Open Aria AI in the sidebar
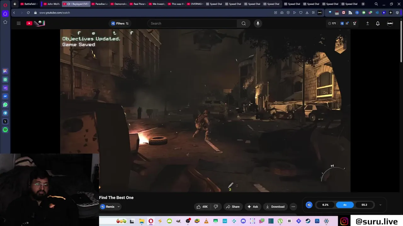Image resolution: width=403 pixels, height=226 pixels. pos(5,71)
